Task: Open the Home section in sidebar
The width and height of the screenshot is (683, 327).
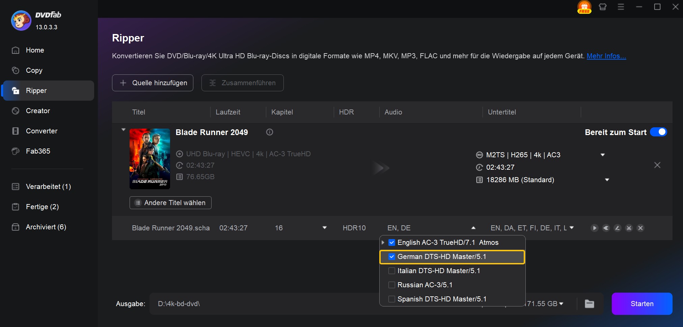Action: [x=35, y=50]
